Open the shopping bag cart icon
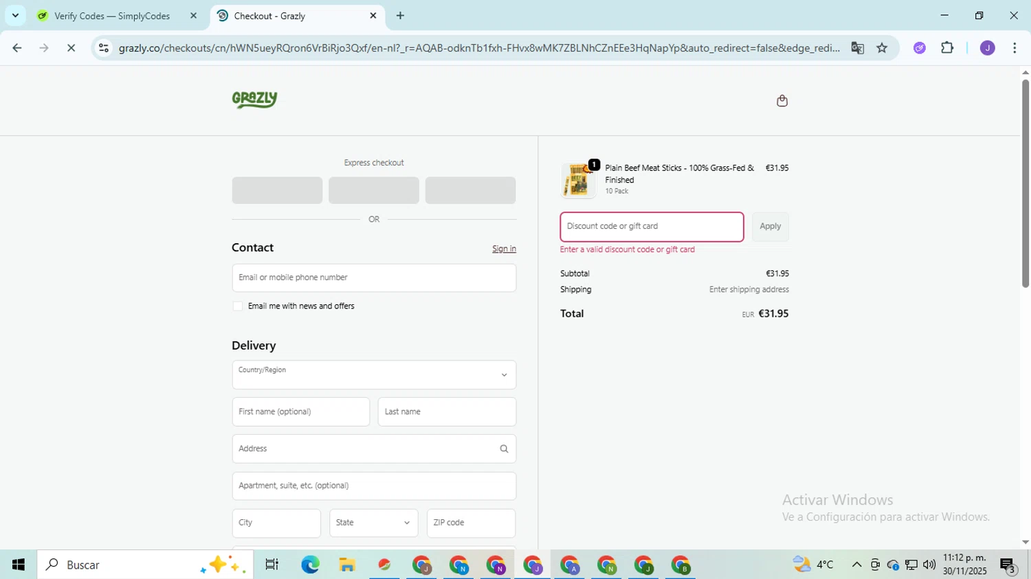The height and width of the screenshot is (579, 1031). [x=781, y=101]
